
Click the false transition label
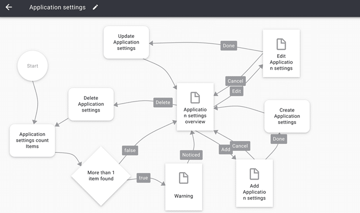130,150
